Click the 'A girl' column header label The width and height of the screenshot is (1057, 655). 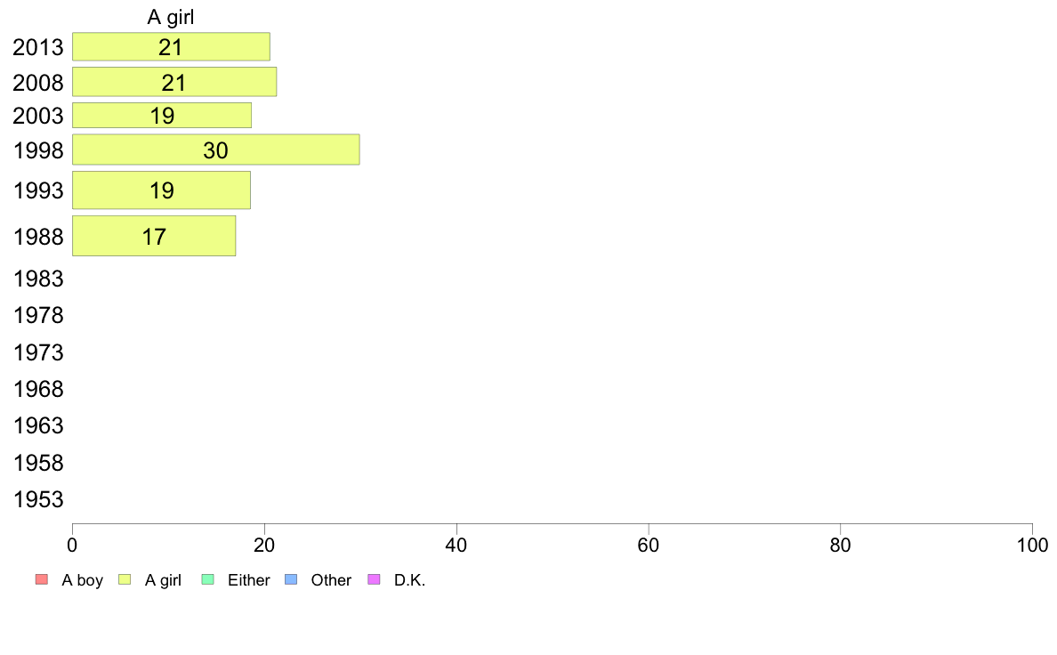(171, 17)
